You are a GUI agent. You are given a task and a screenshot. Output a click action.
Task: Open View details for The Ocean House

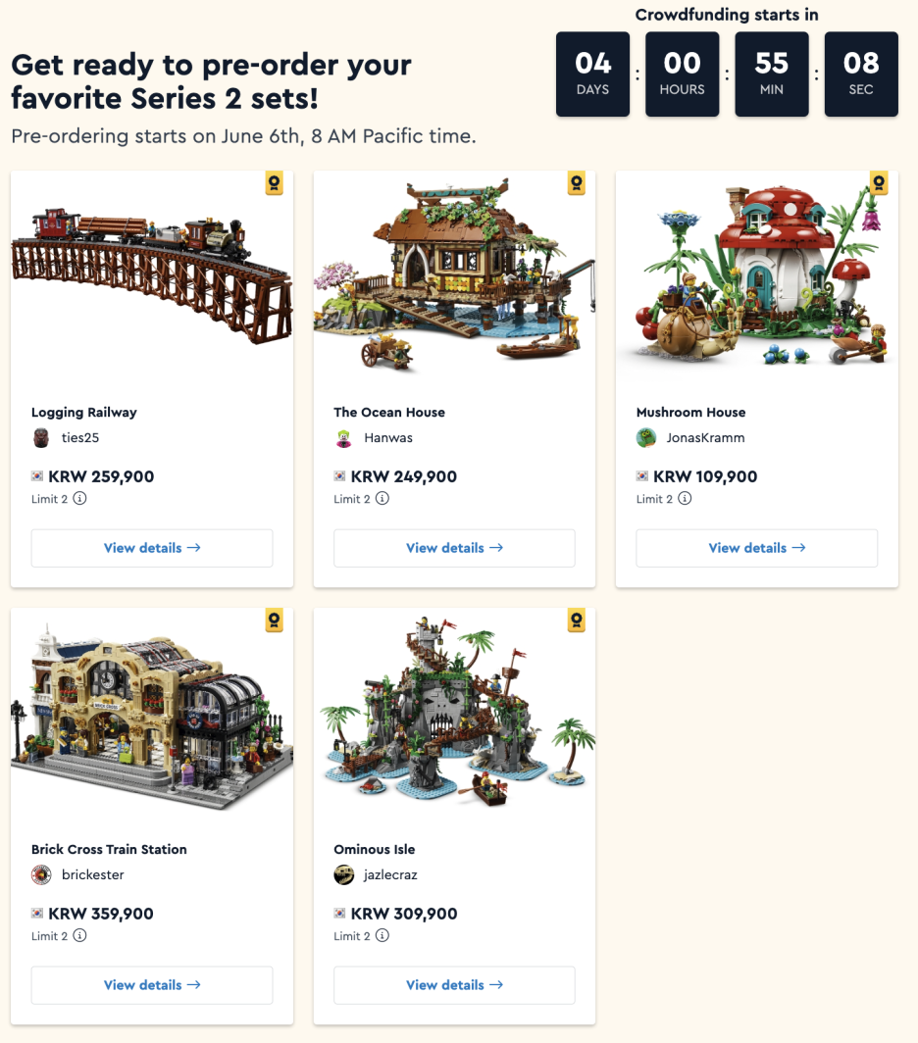point(454,548)
